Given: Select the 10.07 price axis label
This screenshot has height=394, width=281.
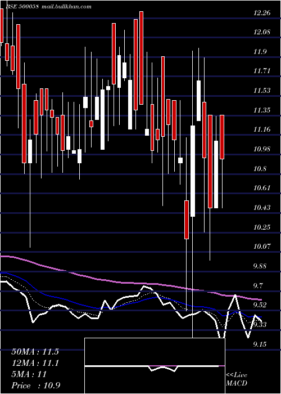Looking at the screenshot, I should (x=262, y=247).
